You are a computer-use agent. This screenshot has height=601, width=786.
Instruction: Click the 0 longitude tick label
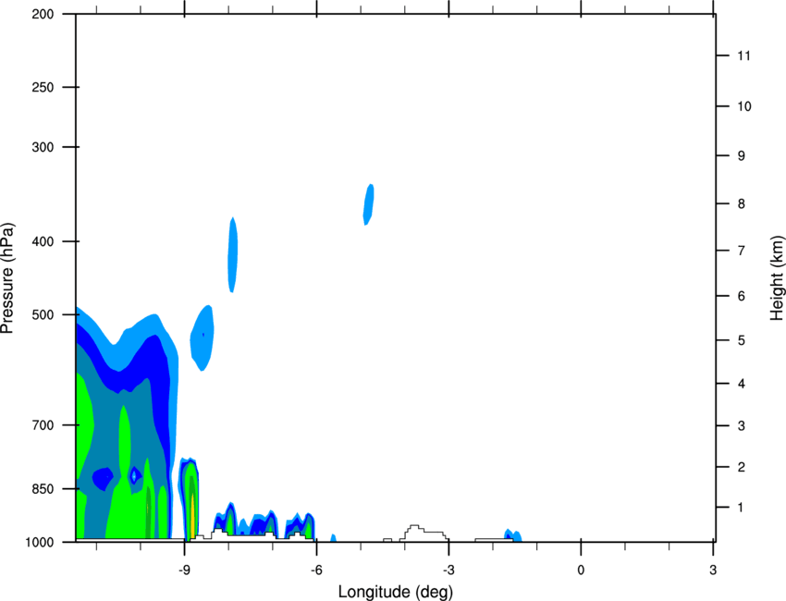pyautogui.click(x=581, y=570)
